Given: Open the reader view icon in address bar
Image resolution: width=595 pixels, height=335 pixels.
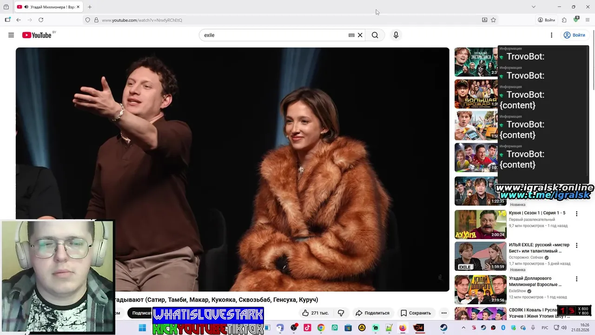Looking at the screenshot, I should (x=484, y=20).
